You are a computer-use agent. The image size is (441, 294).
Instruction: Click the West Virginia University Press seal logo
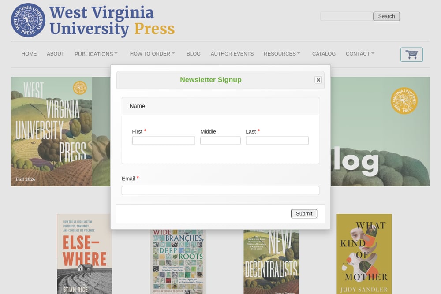tap(28, 20)
